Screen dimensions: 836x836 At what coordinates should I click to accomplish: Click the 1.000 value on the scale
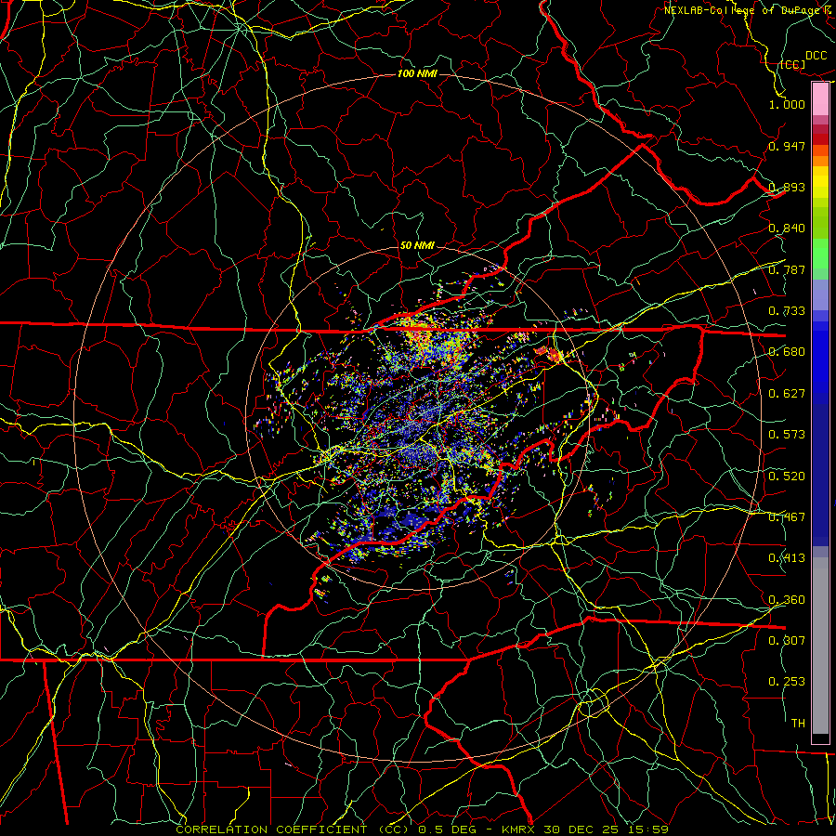click(787, 104)
